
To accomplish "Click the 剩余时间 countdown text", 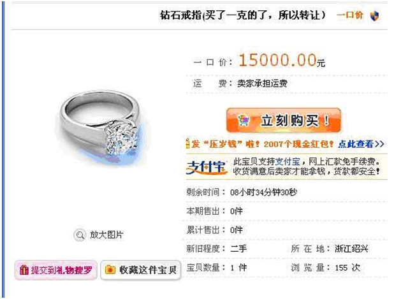I will coord(242,193).
